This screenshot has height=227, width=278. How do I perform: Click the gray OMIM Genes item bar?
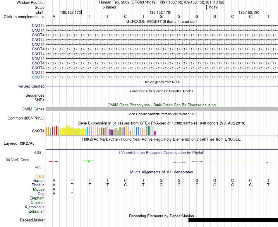pyautogui.click(x=162, y=109)
